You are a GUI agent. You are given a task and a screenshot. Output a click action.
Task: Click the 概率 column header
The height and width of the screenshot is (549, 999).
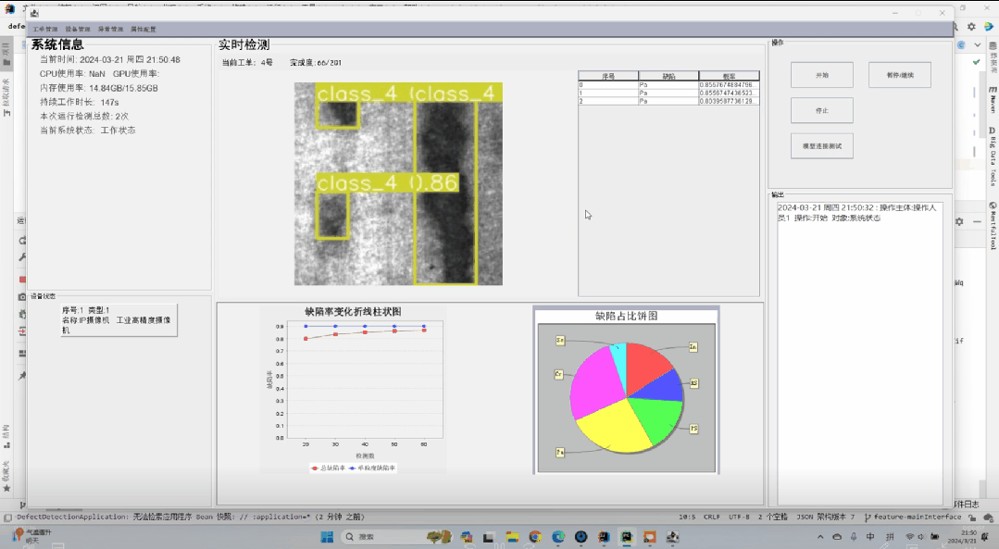point(729,76)
